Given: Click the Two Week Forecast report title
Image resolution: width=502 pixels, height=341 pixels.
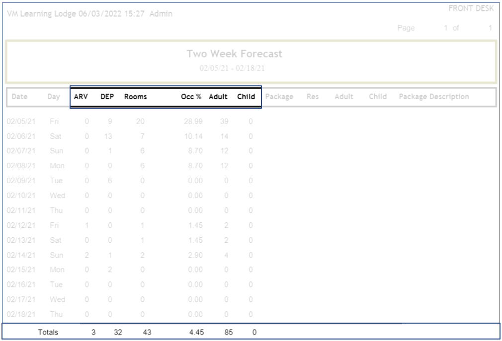Looking at the screenshot, I should [235, 54].
